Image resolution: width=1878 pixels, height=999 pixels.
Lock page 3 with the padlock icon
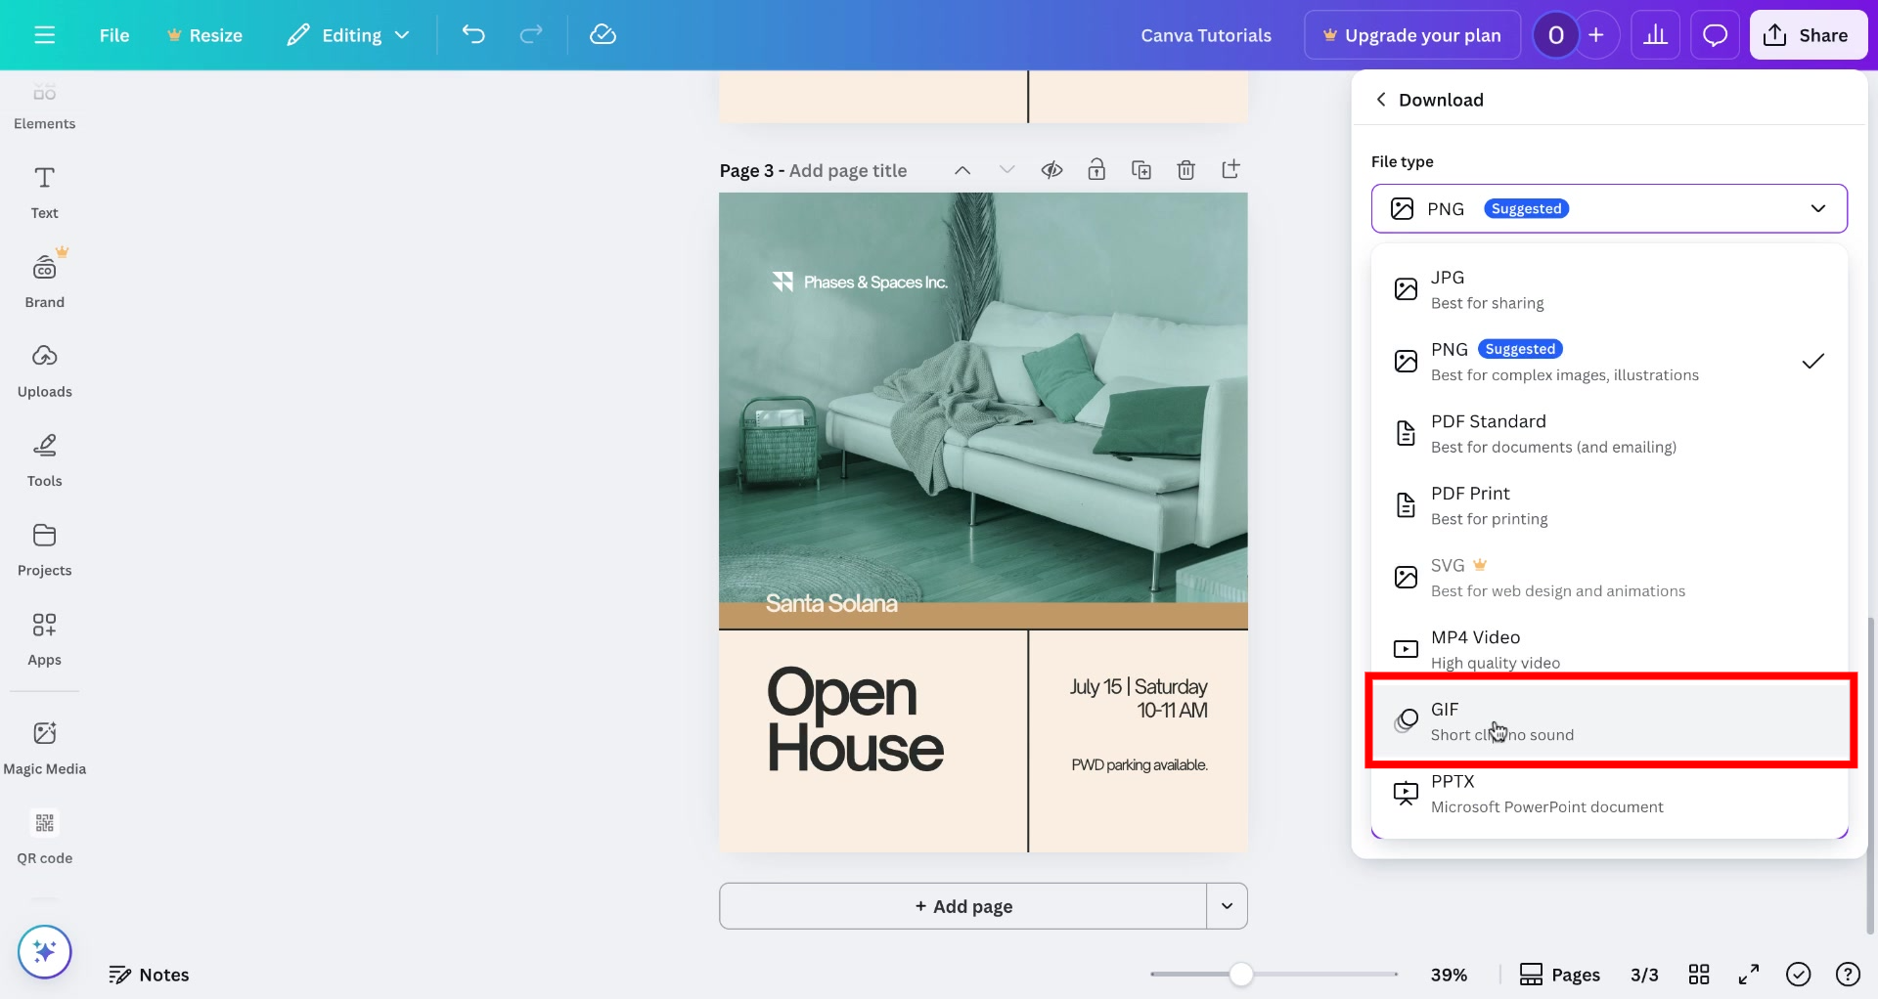pos(1096,169)
